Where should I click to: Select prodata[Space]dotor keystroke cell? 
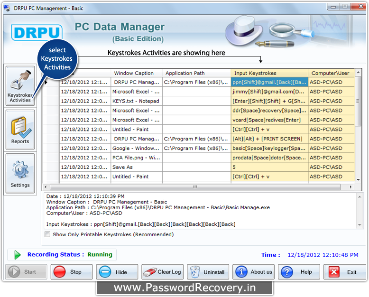click(x=269, y=158)
